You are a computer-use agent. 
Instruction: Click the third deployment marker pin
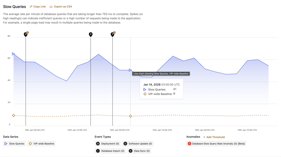(x=113, y=35)
